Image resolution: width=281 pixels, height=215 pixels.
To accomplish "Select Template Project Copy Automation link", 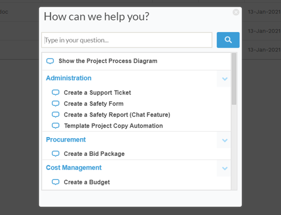I will coord(113,125).
